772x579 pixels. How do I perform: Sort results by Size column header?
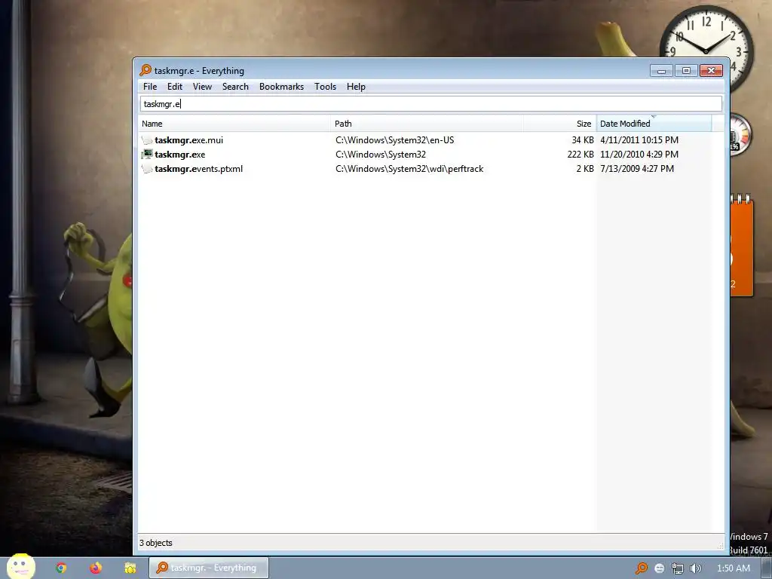click(560, 124)
